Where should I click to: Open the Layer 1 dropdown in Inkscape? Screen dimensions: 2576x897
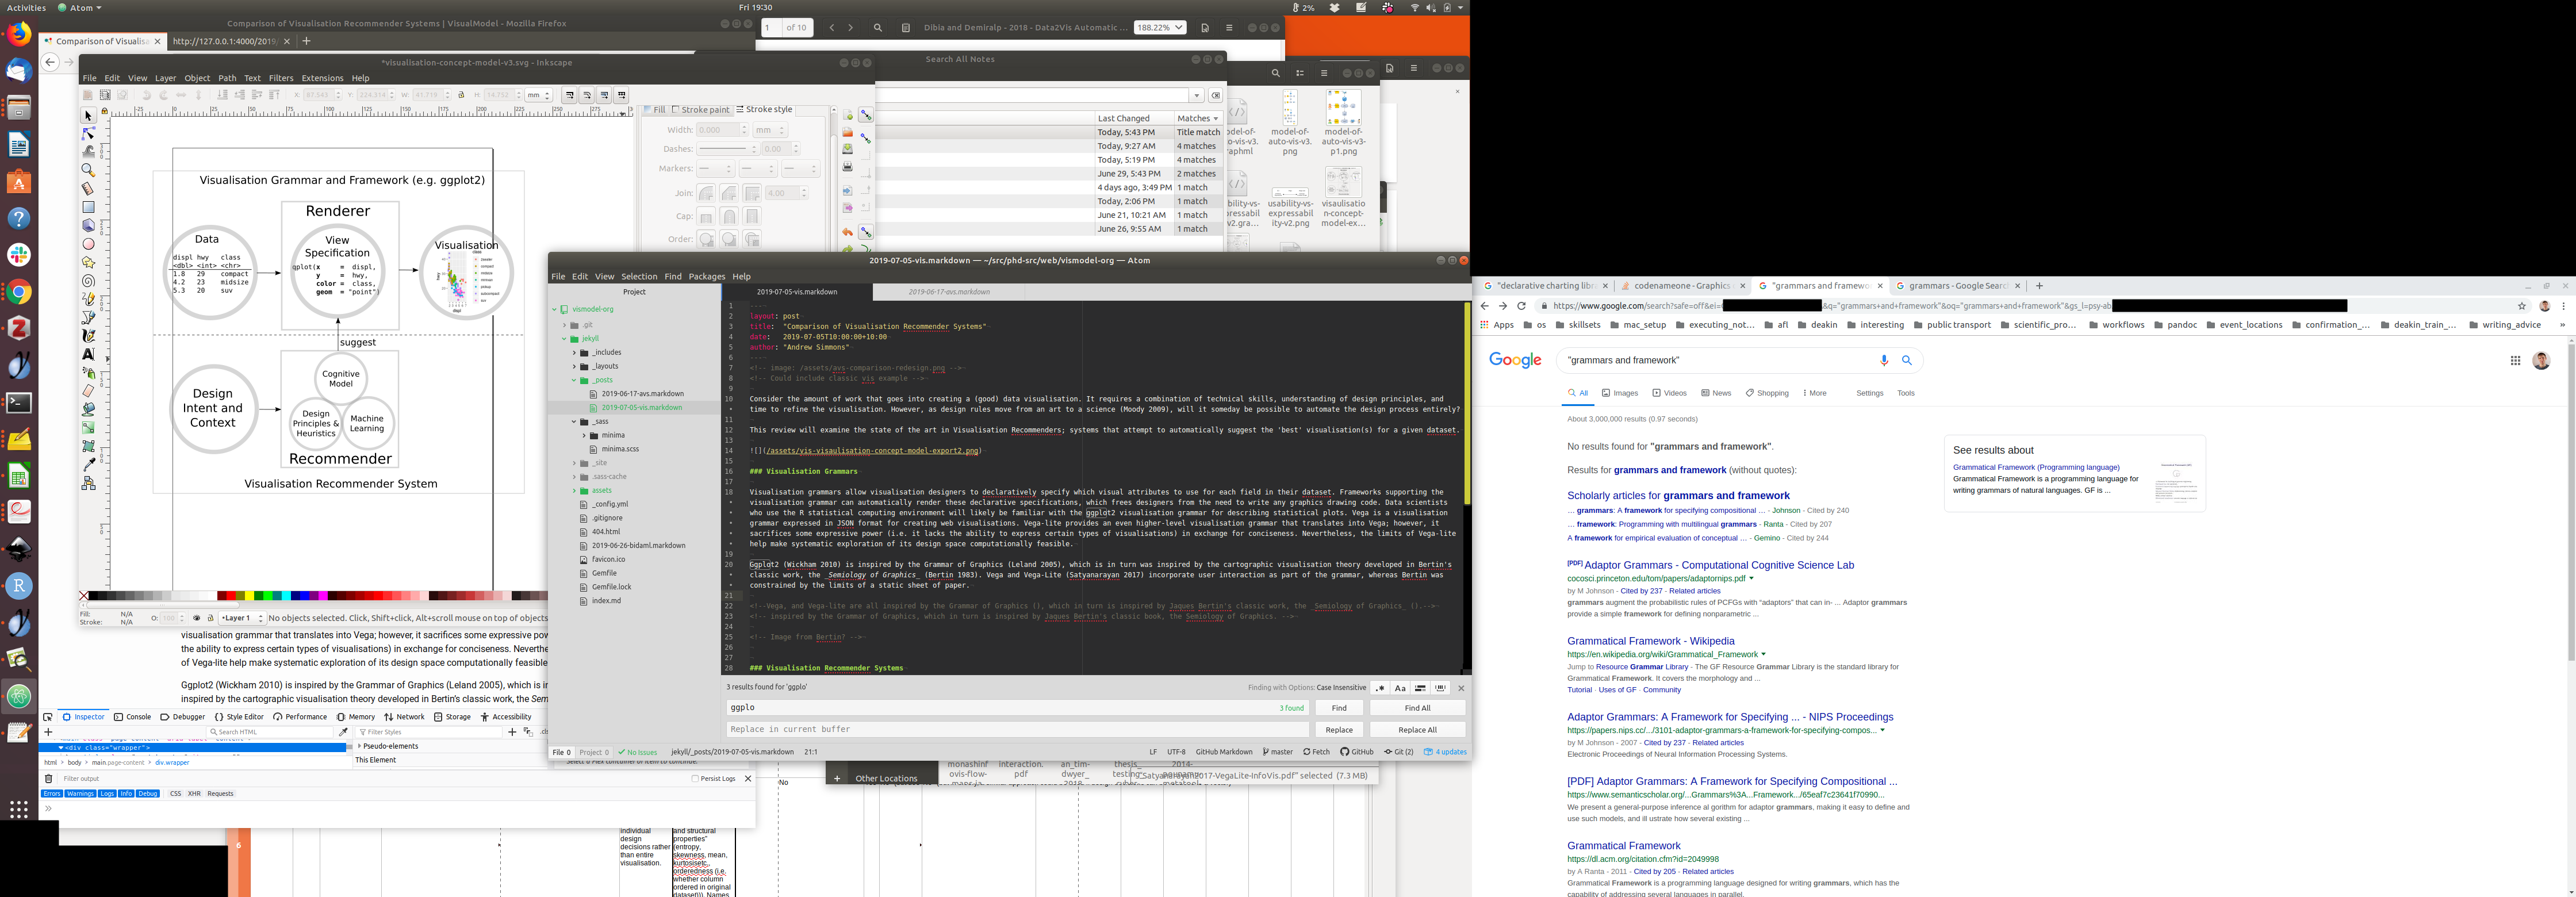(242, 618)
